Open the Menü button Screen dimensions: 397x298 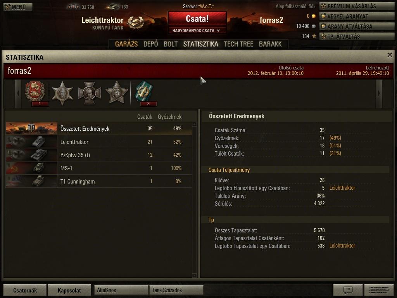[x=18, y=7]
